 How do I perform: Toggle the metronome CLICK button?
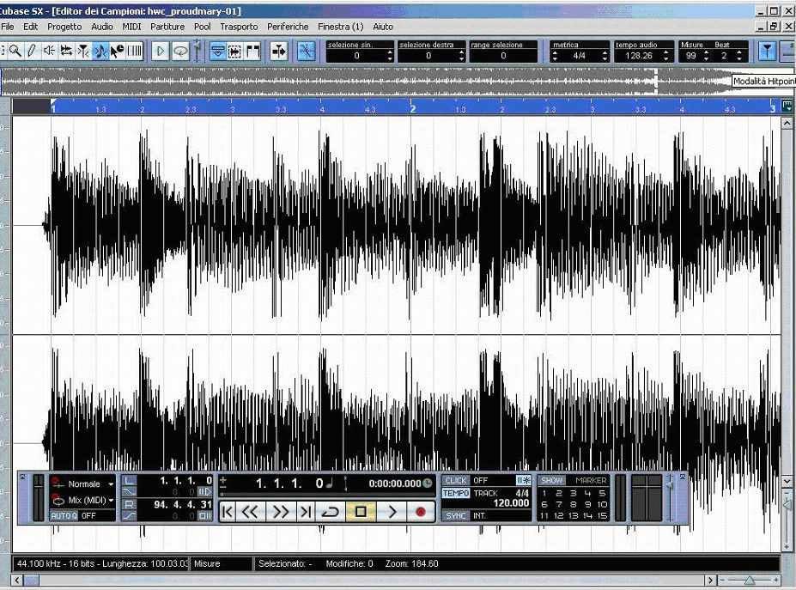click(456, 481)
